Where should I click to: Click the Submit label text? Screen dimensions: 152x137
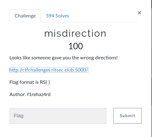pyautogui.click(x=127, y=116)
